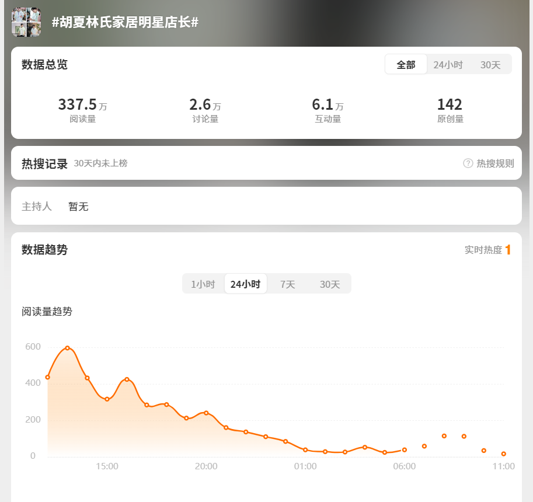Click the 实时热度 value indicator
This screenshot has width=533, height=502.
tap(507, 250)
